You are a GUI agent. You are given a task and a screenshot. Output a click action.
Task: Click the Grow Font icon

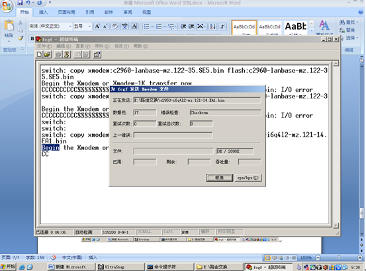pos(97,26)
